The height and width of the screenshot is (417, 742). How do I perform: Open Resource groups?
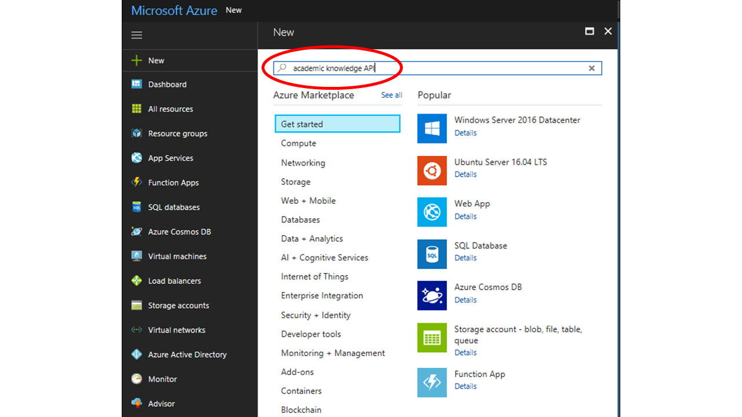coord(177,133)
